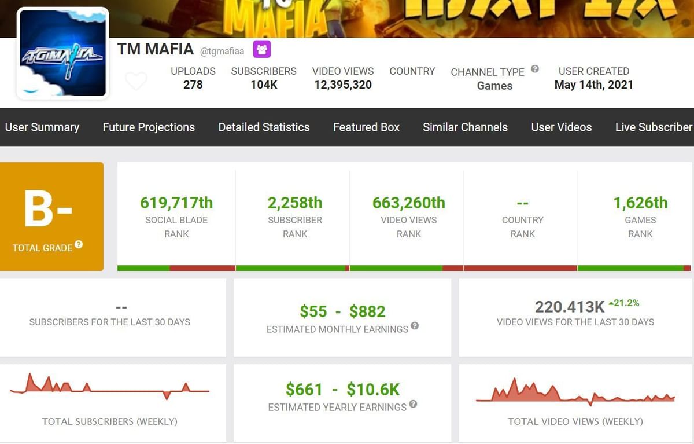Open the Total Grade help tooltip icon
Screen dimensions: 694x444
click(x=80, y=247)
